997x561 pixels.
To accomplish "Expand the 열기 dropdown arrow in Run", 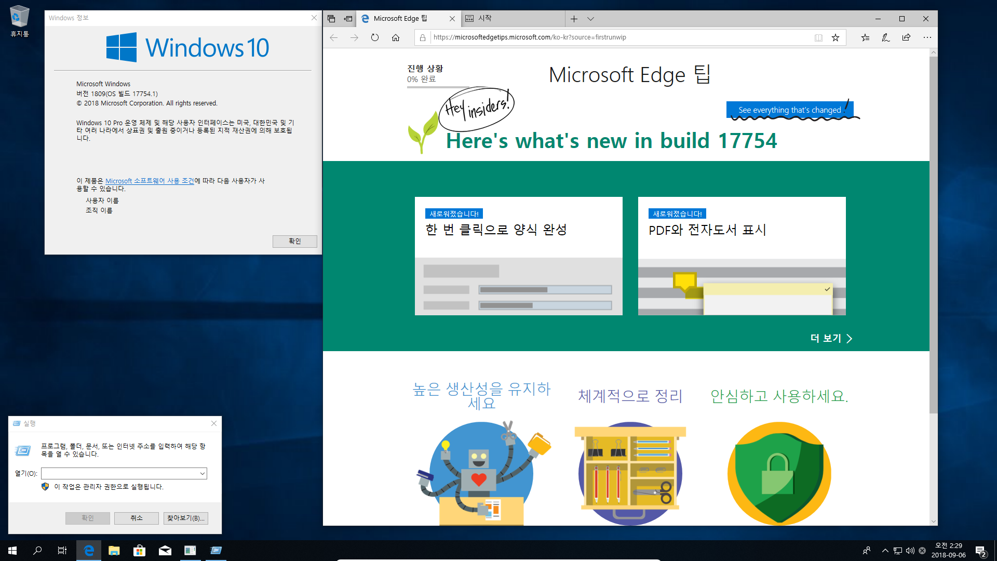I will 203,473.
